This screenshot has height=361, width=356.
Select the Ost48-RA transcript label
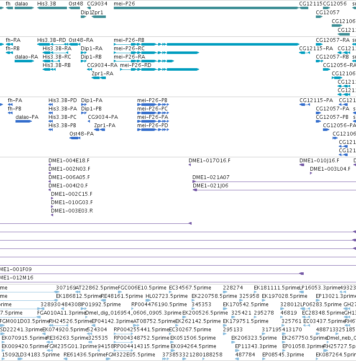pyautogui.click(x=81, y=40)
